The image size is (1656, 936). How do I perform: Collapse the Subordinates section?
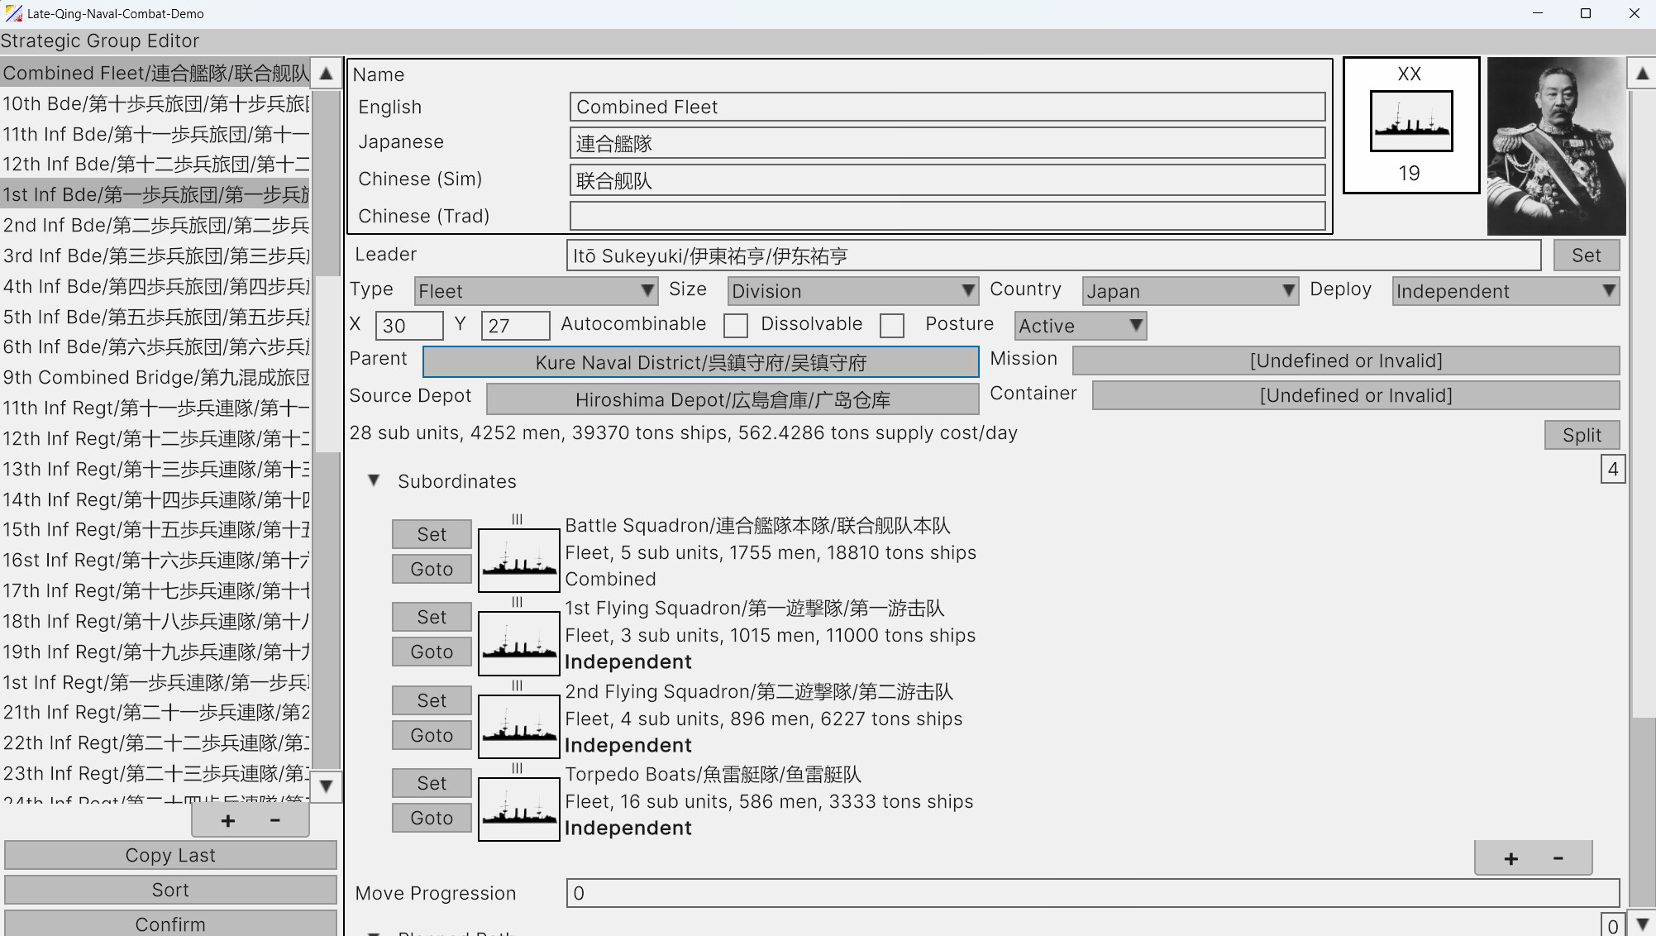coord(373,480)
